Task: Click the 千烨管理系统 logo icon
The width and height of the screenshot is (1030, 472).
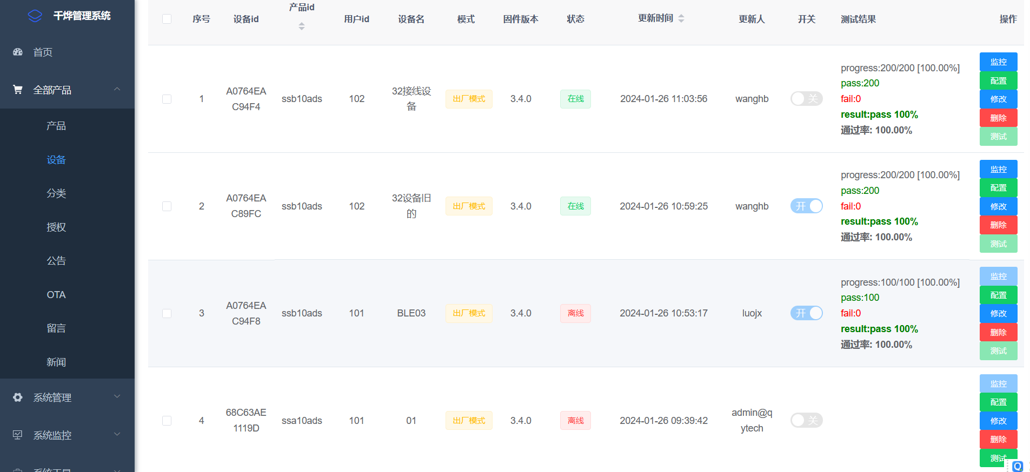Action: (x=35, y=16)
